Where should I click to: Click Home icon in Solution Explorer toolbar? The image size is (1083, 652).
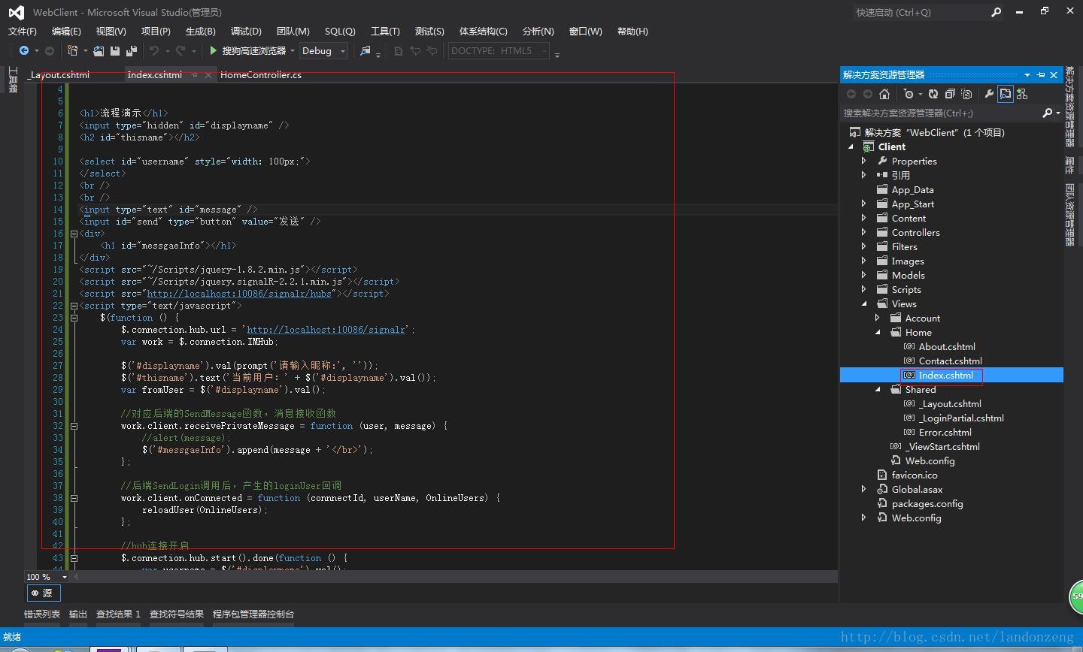[884, 94]
